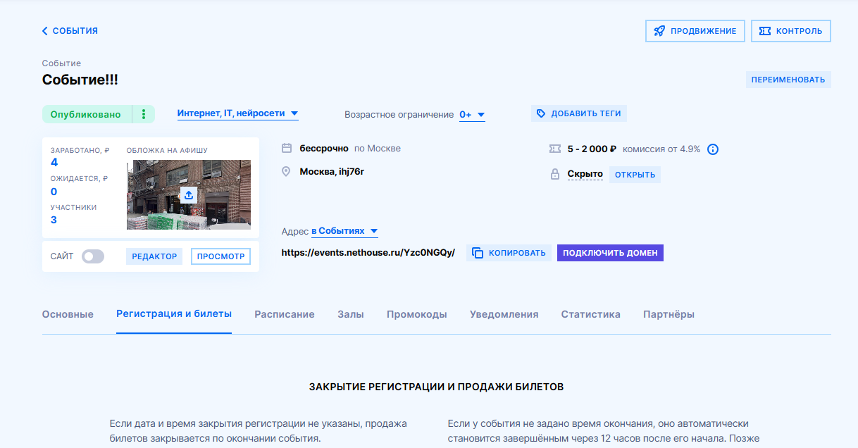Open the Залы tab
The height and width of the screenshot is (448, 858).
[x=351, y=314]
